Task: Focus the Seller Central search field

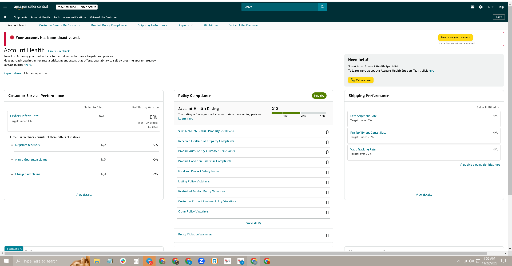Action: pos(280,7)
